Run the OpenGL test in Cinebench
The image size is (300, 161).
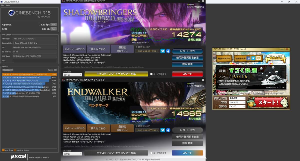[53, 24]
